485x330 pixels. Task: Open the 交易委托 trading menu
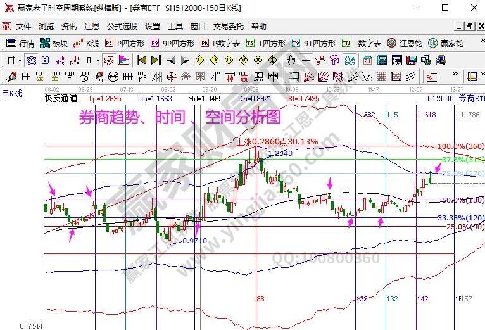pyautogui.click(x=227, y=27)
